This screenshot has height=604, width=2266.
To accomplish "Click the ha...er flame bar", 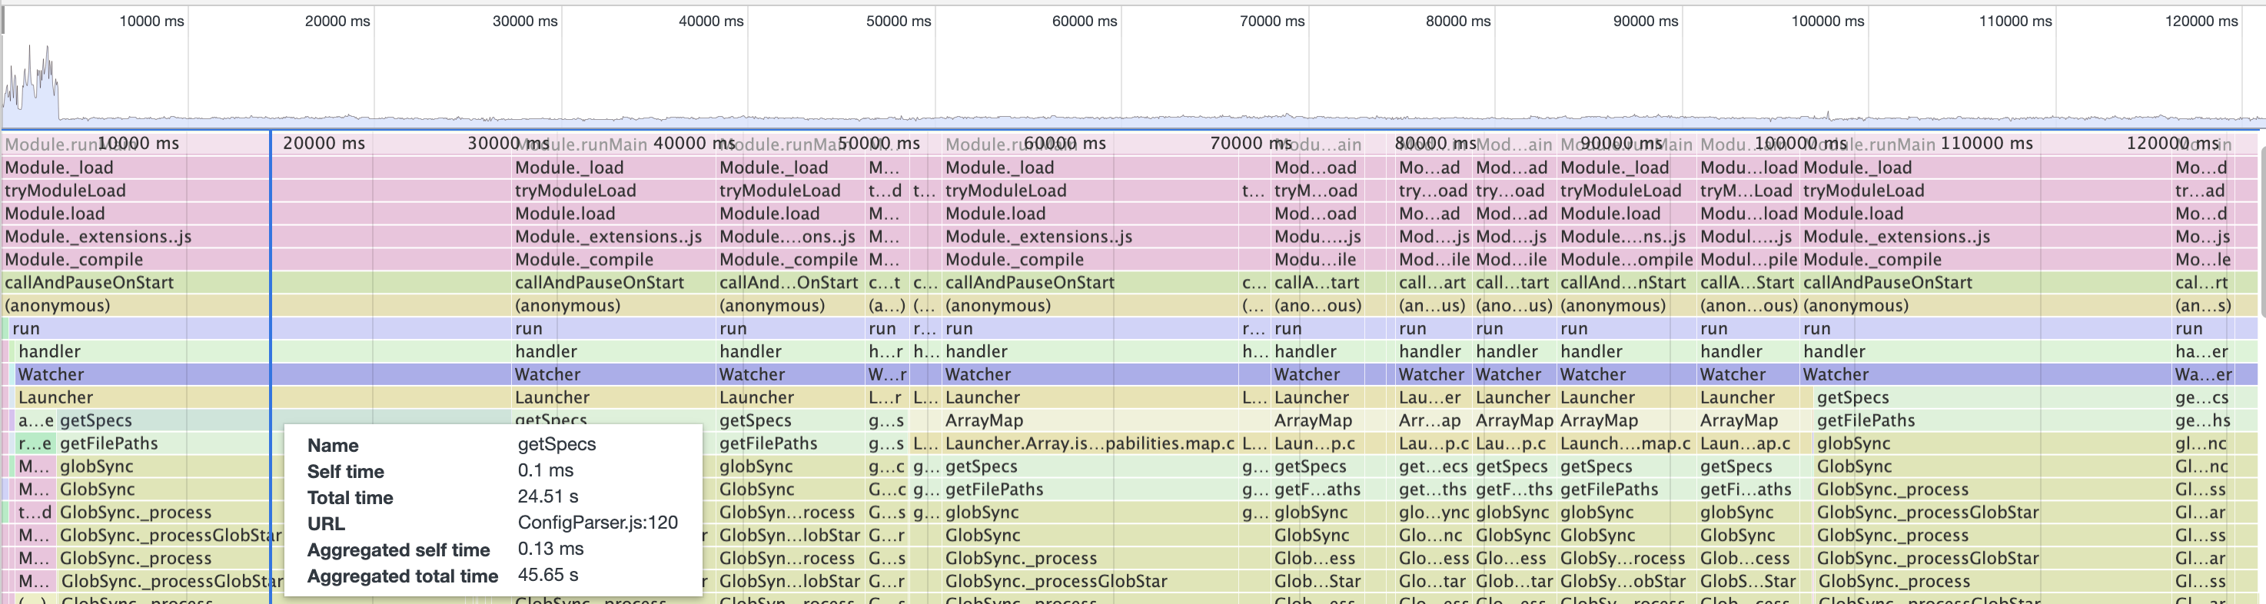I will click(x=2203, y=352).
